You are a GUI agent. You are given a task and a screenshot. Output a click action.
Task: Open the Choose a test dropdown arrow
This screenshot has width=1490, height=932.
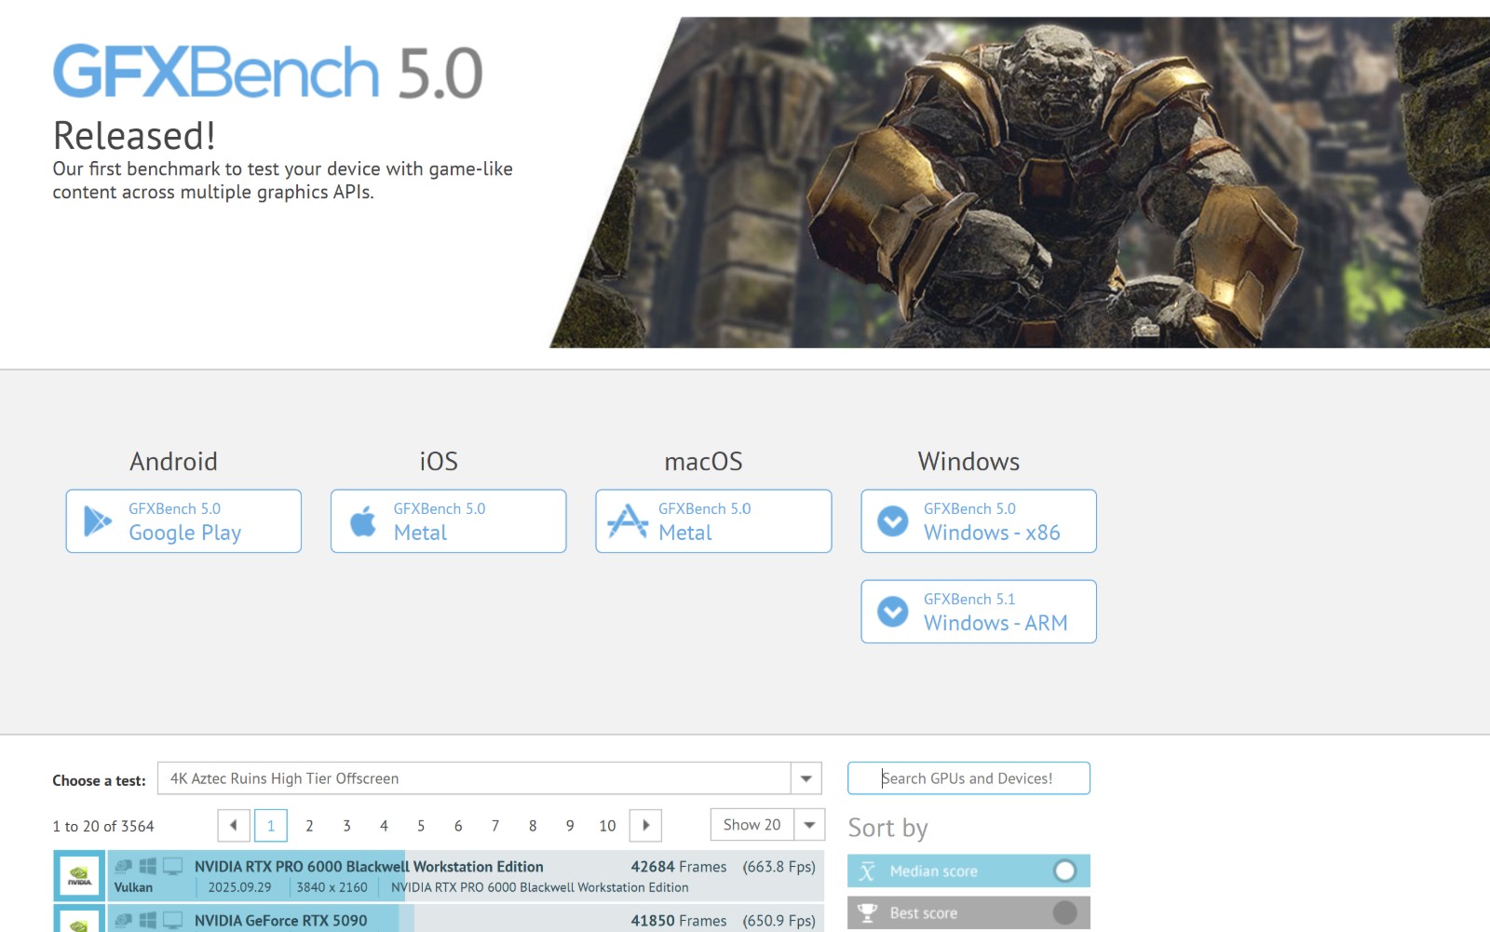click(x=806, y=778)
